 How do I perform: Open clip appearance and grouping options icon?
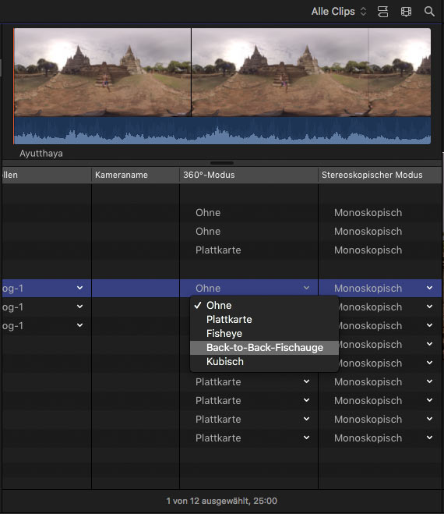[382, 12]
